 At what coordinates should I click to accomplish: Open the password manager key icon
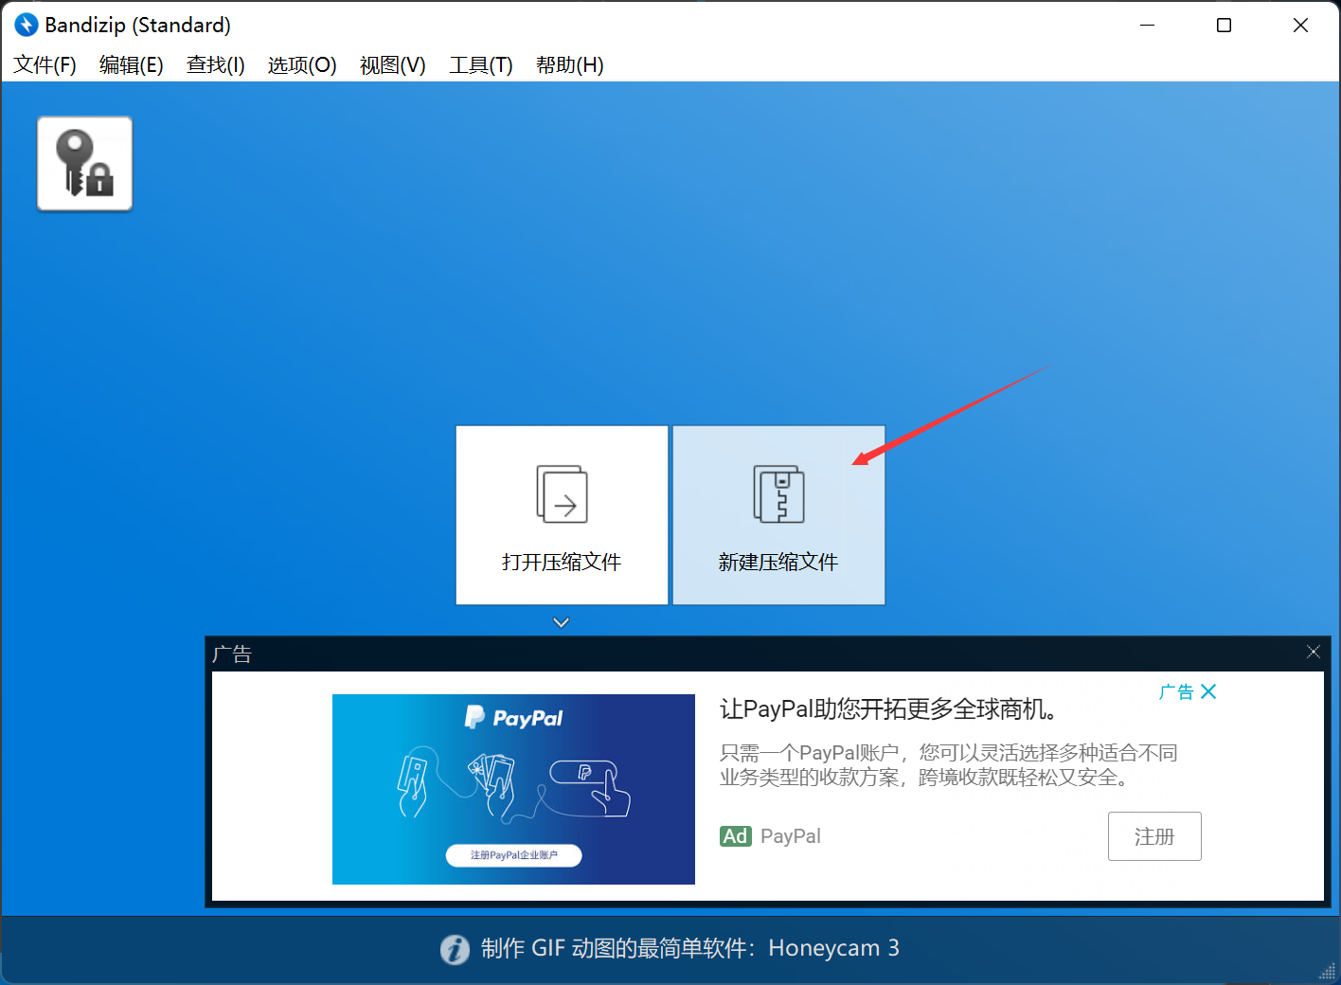pyautogui.click(x=84, y=163)
